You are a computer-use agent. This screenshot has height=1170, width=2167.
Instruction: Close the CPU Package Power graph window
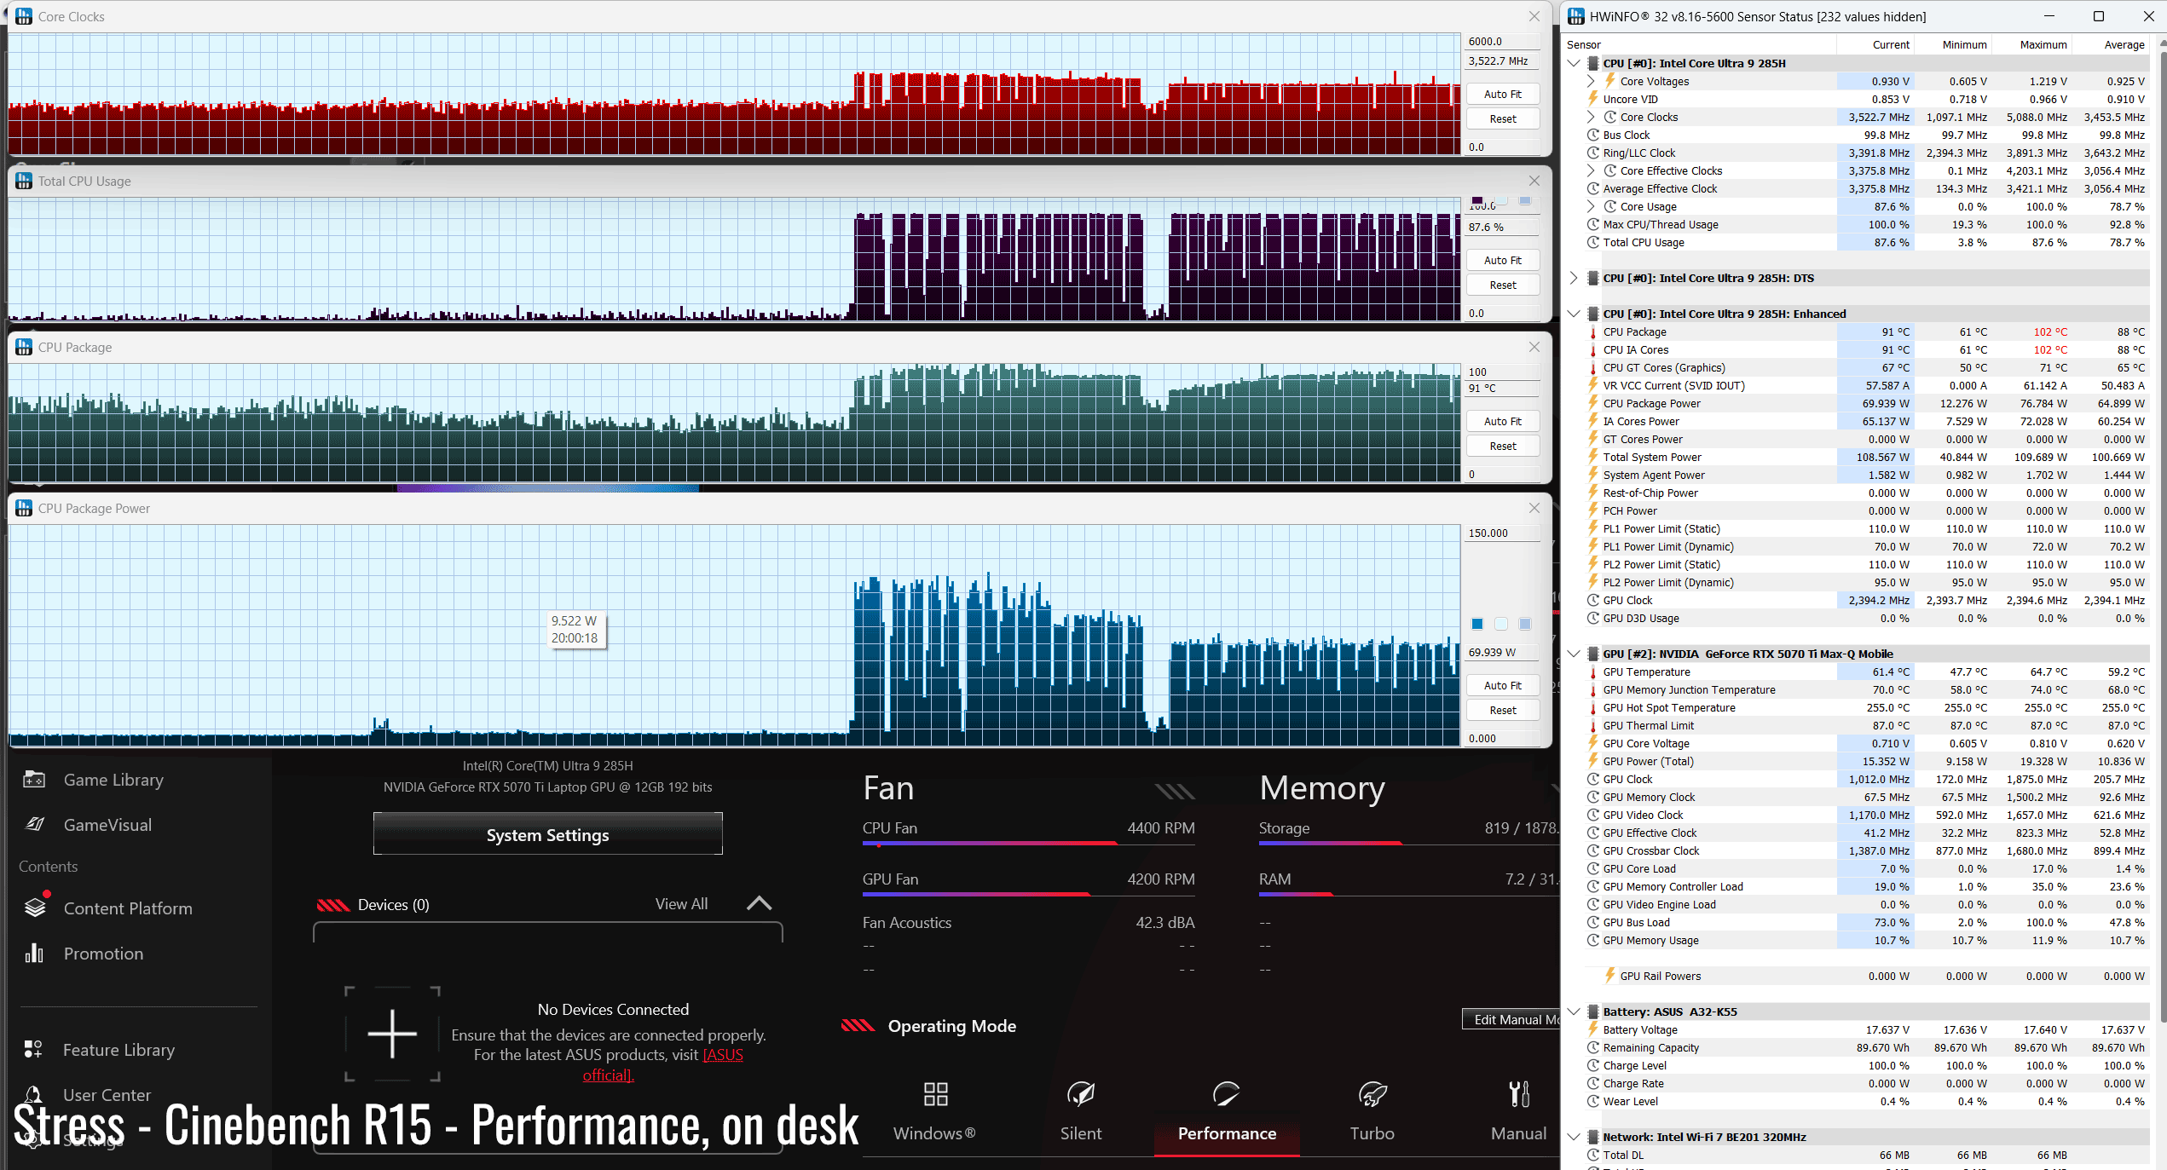[1534, 508]
